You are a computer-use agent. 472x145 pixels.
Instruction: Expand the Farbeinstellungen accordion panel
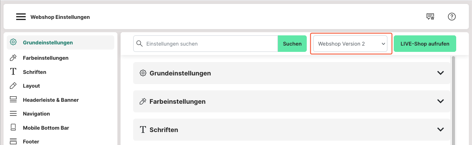pyautogui.click(x=291, y=101)
